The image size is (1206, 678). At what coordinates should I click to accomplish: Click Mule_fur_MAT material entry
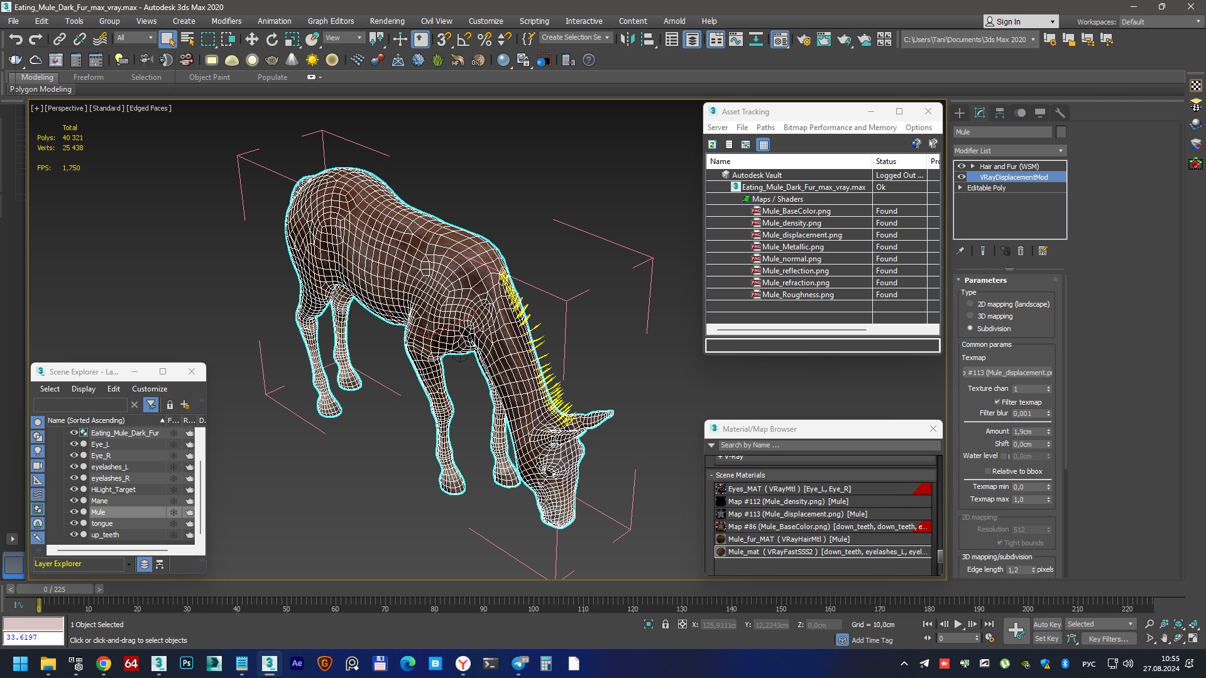click(x=822, y=539)
